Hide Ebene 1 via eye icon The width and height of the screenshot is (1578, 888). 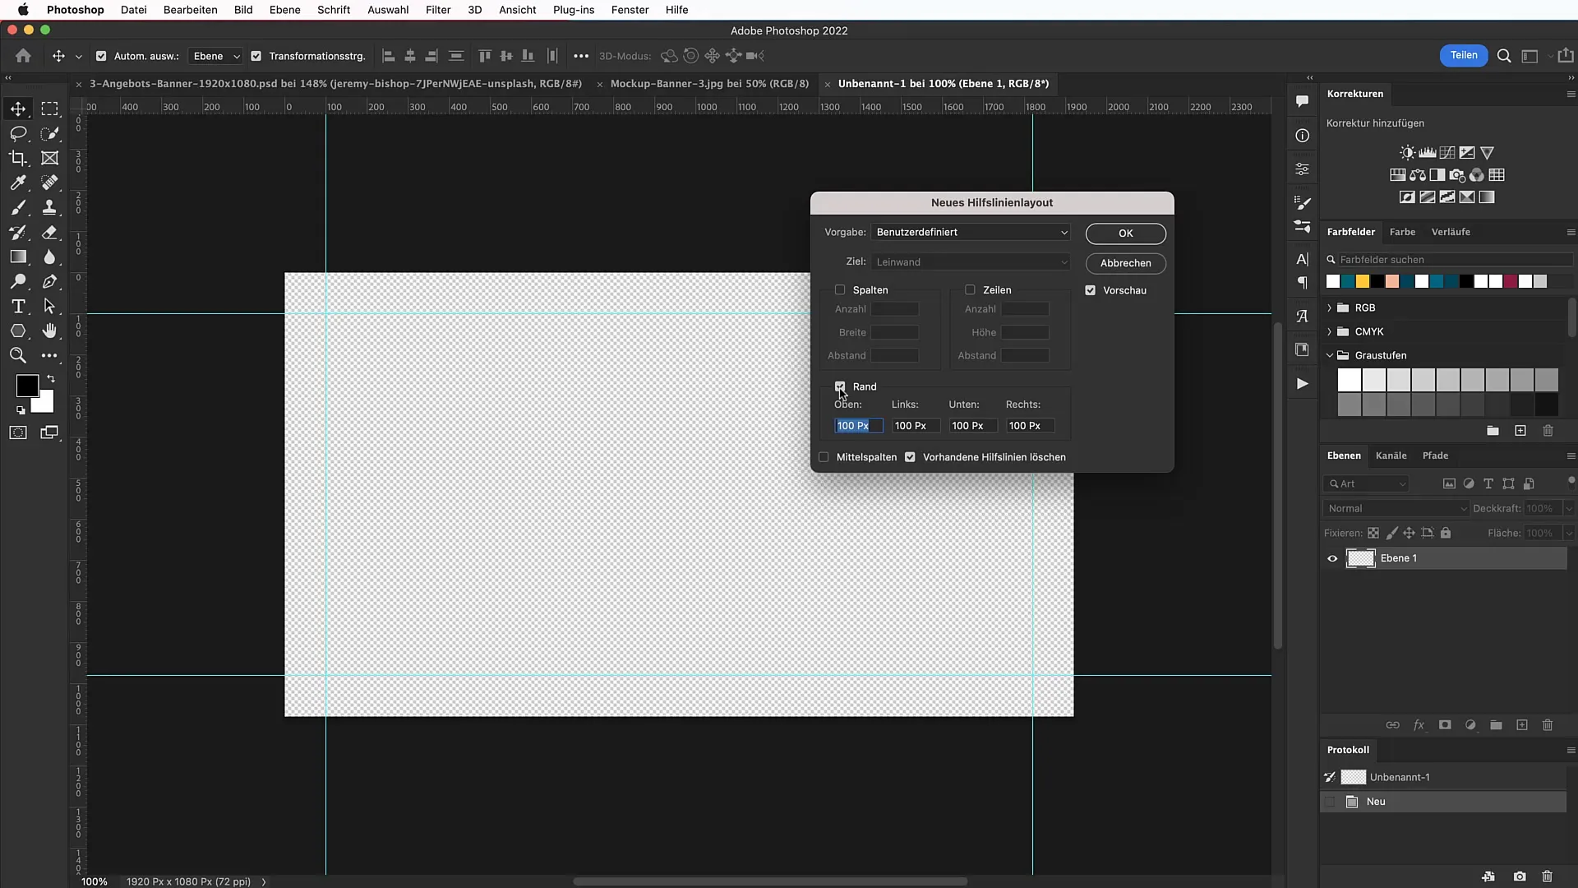pyautogui.click(x=1332, y=558)
